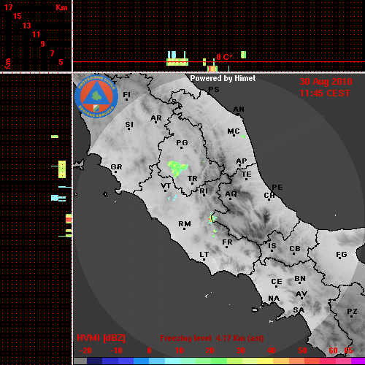Click the SI city label
This screenshot has height=365, width=365.
129,125
